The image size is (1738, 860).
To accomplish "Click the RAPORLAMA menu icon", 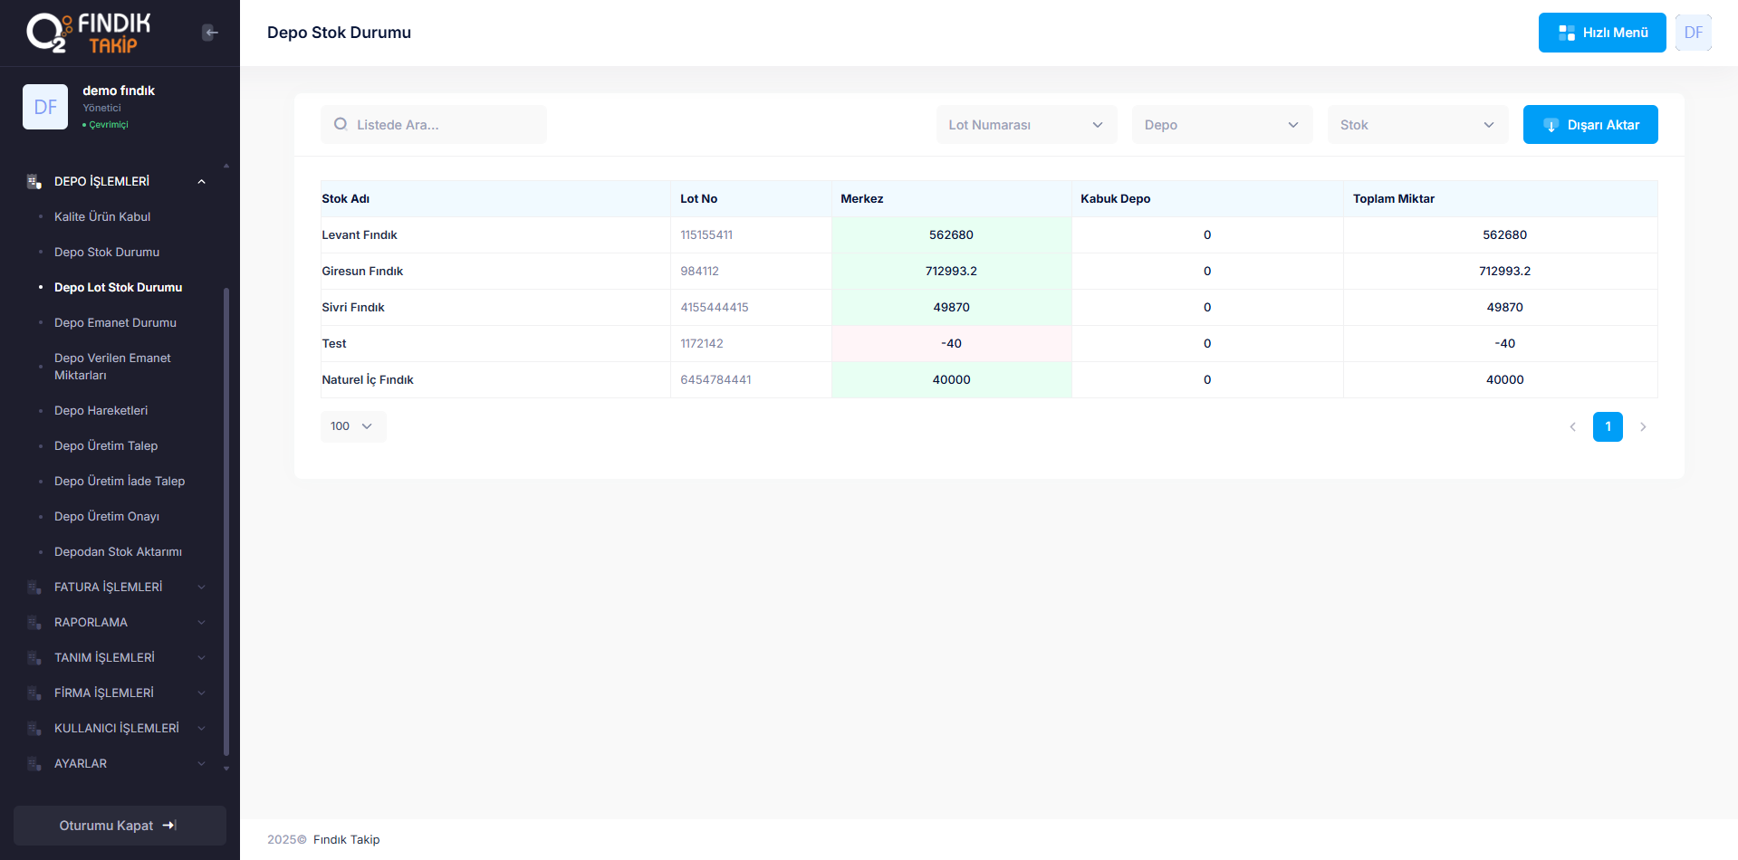I will tap(34, 623).
